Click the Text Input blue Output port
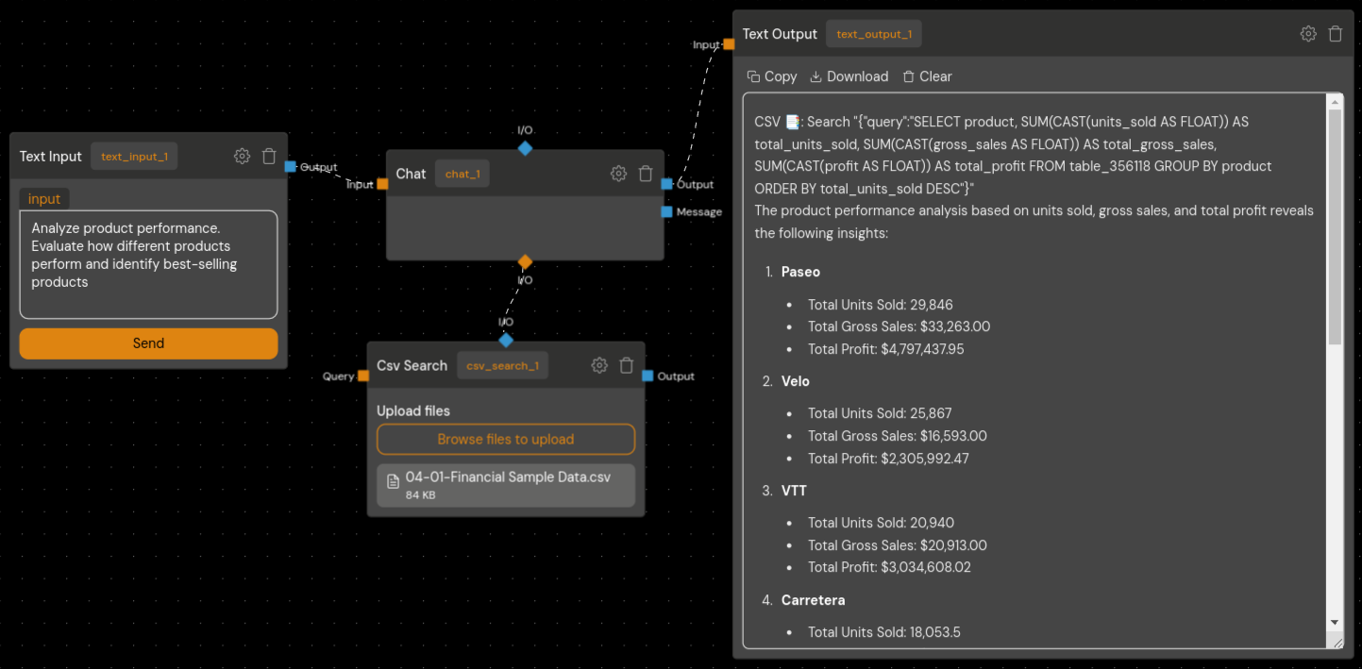 coord(290,166)
